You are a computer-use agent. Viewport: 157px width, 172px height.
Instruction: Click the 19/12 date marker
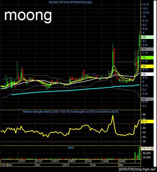click(55, 161)
